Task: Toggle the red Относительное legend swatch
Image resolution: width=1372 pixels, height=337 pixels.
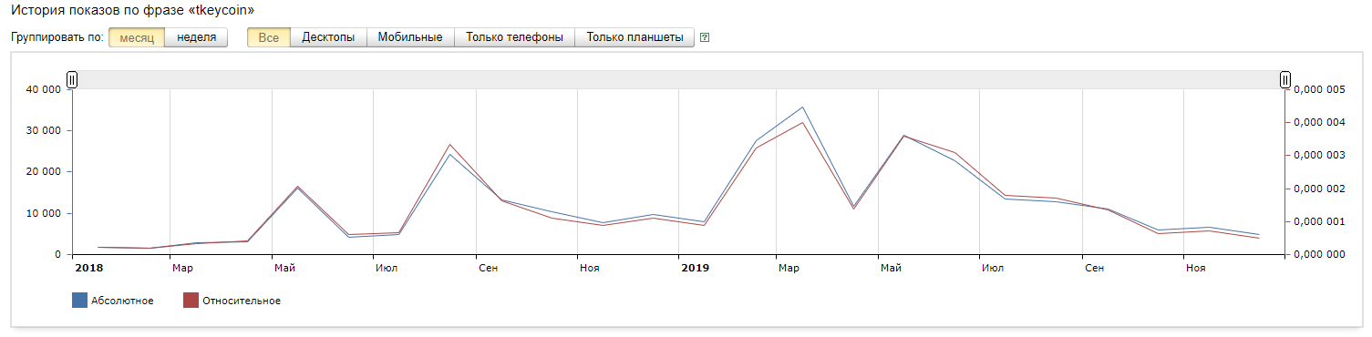Action: (x=191, y=301)
